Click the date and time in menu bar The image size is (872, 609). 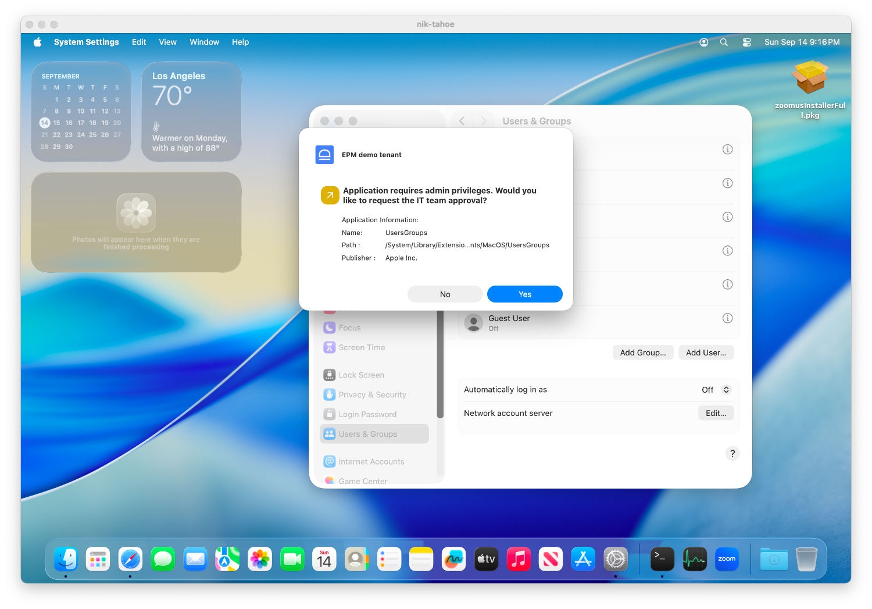(802, 42)
